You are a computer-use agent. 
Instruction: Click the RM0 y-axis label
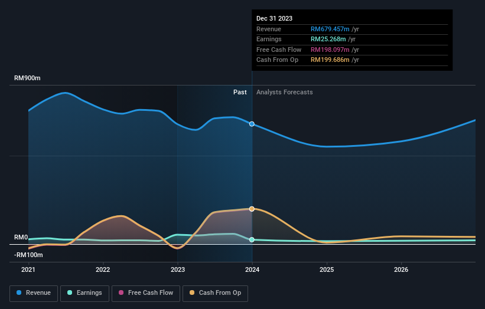pos(21,238)
